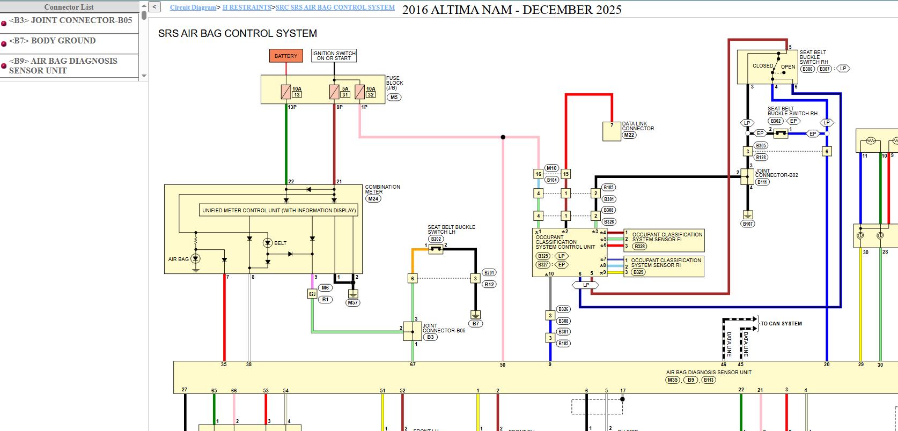Click the JOINT CONNECTOR-B02 label
This screenshot has height=431, width=898.
point(776,173)
